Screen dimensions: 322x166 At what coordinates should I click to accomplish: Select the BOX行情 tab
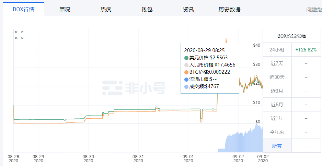point(24,10)
